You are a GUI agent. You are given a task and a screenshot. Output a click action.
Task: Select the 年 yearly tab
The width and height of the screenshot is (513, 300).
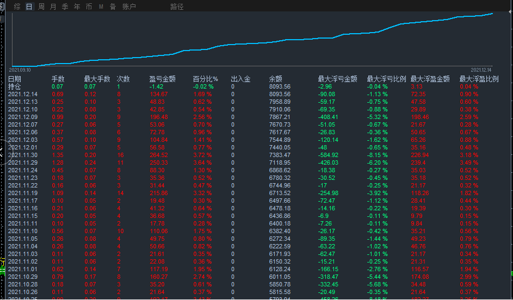point(77,7)
